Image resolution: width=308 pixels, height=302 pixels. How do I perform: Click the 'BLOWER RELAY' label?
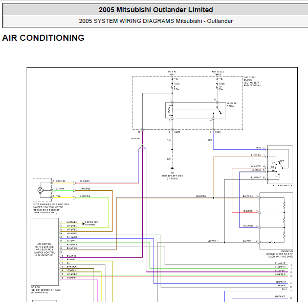[231, 105]
